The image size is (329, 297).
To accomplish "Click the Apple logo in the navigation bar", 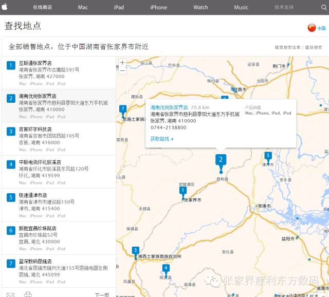I will 5,7.
